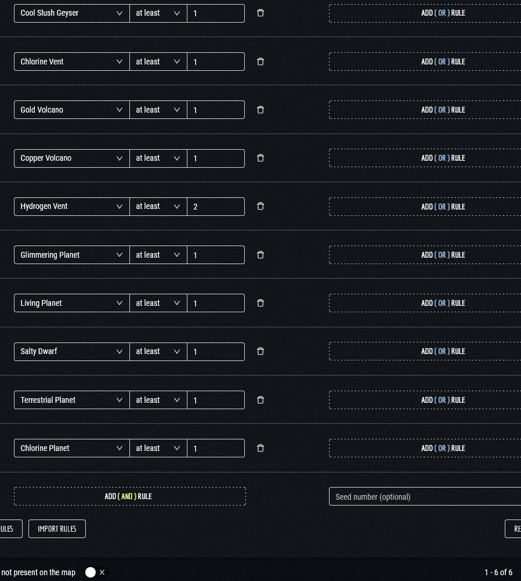Remove the Hydrogen Vent rule
This screenshot has width=521, height=581.
[x=260, y=206]
